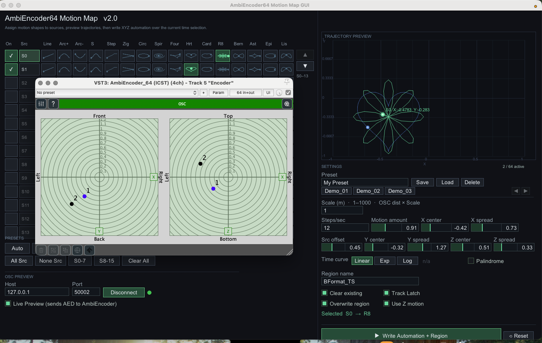542x343 pixels.
Task: Load Demo_03 preset
Action: 400,191
